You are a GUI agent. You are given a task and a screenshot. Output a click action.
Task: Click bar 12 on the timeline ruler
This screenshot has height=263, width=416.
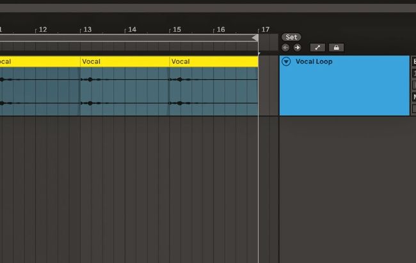(x=42, y=29)
